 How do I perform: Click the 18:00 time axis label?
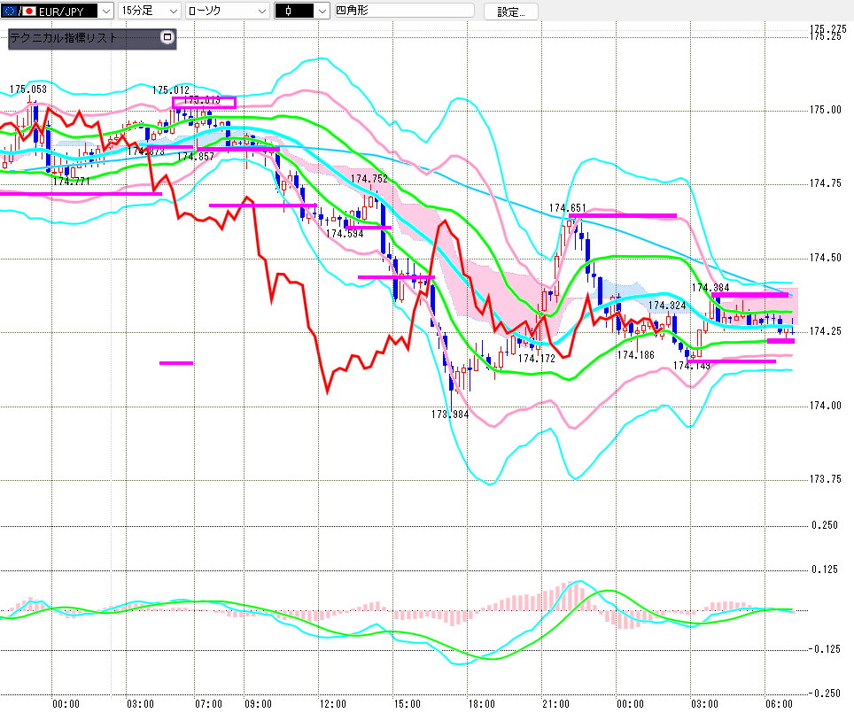click(x=481, y=703)
